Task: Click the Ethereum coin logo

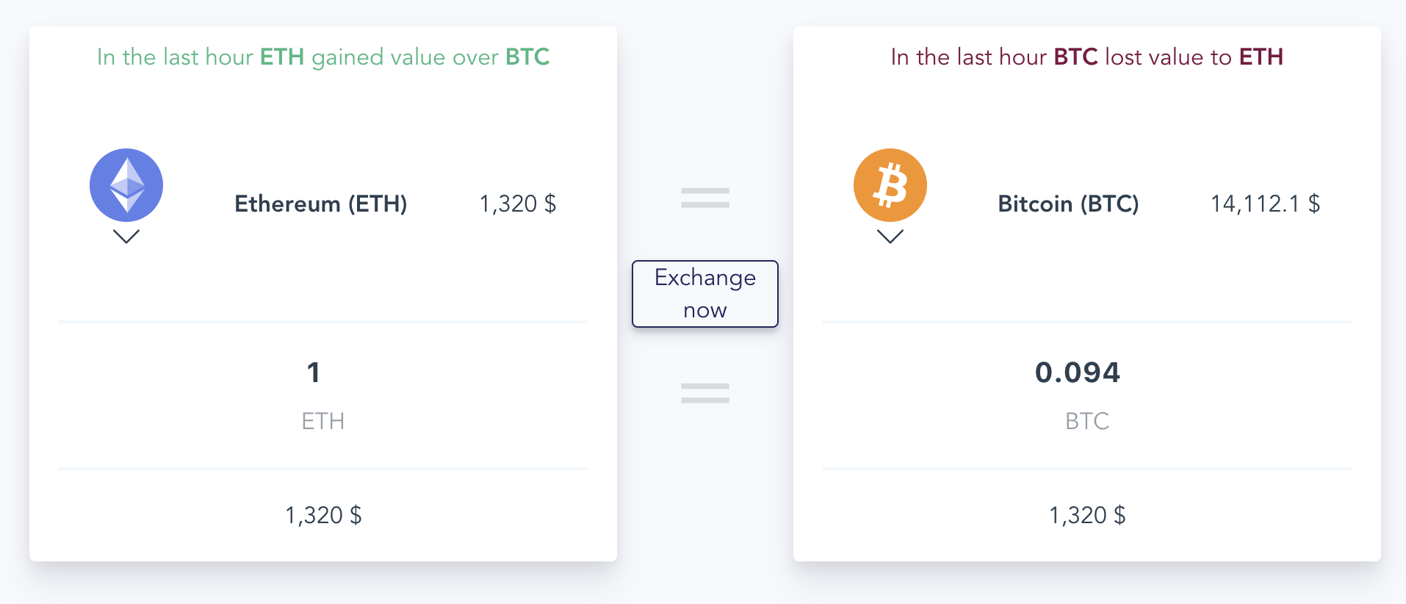Action: tap(126, 185)
